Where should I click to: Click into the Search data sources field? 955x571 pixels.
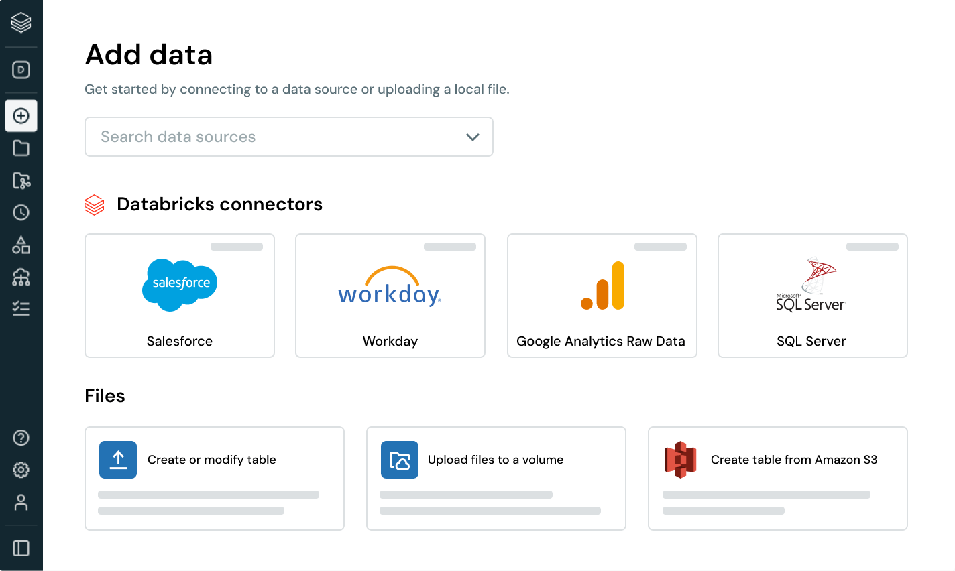point(268,137)
